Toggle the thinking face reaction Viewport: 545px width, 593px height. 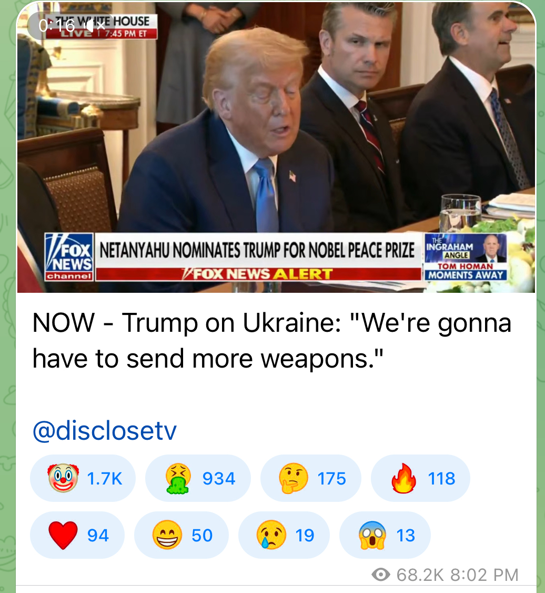click(x=311, y=478)
